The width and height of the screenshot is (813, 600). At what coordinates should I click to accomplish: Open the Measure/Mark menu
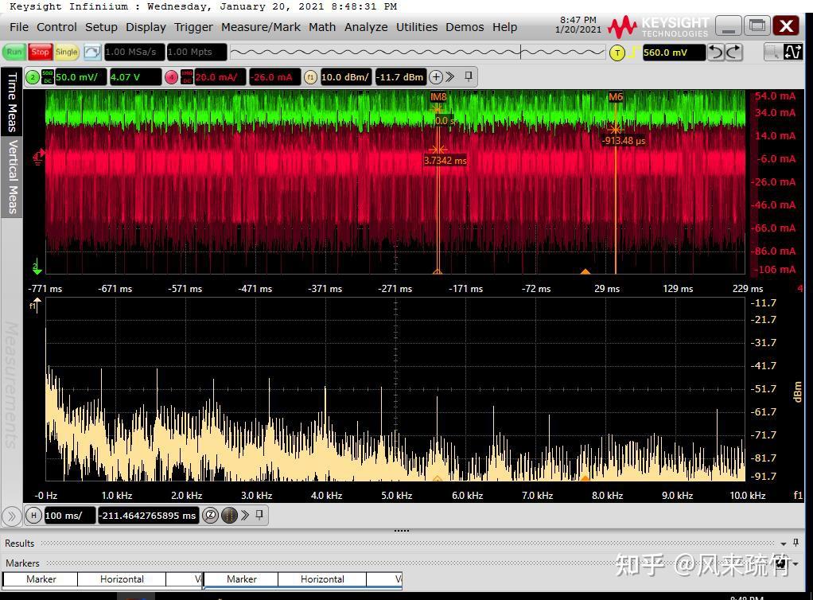tap(261, 27)
